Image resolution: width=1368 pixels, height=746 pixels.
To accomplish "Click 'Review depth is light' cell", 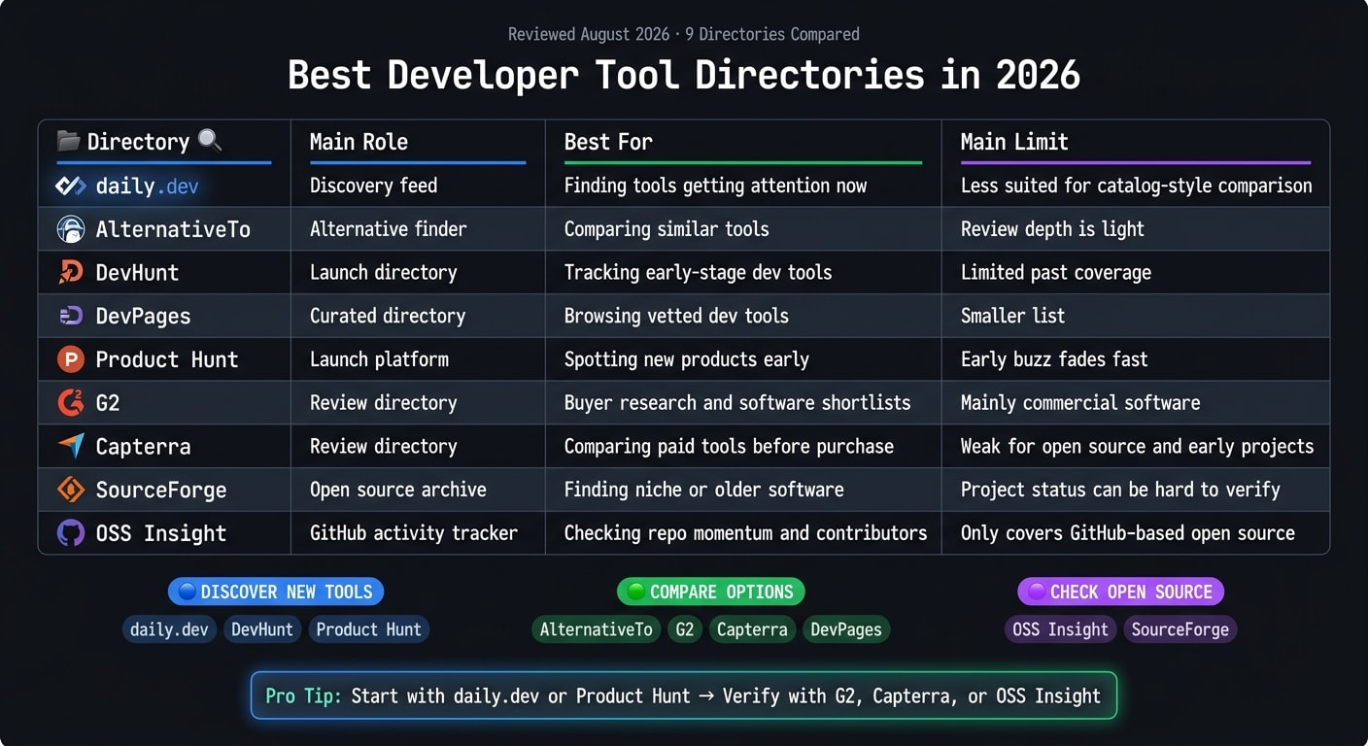I will pyautogui.click(x=1052, y=229).
